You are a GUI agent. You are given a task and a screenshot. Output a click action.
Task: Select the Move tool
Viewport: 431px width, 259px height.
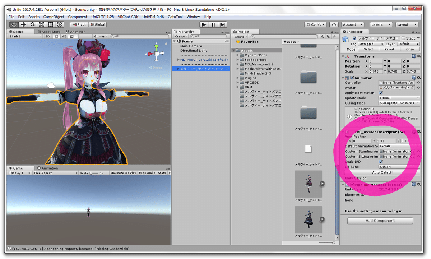tap(23, 24)
